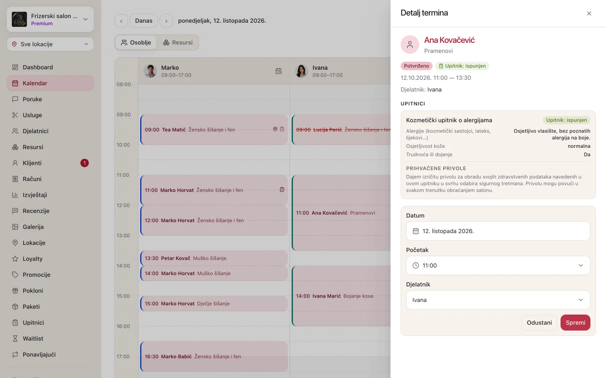Click the checked clipboard icon on Marko Horvat's 11:00 appointment
The image size is (606, 378).
tap(282, 190)
